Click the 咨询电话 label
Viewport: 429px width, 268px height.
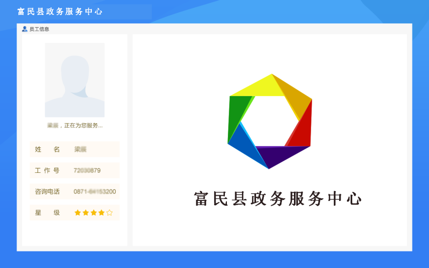pyautogui.click(x=47, y=192)
